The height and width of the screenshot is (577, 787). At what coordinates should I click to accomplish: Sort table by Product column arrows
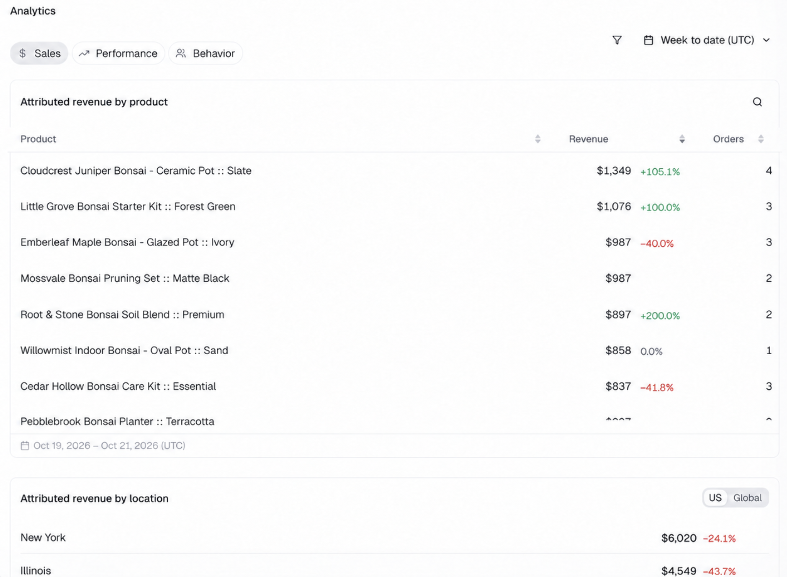click(538, 139)
